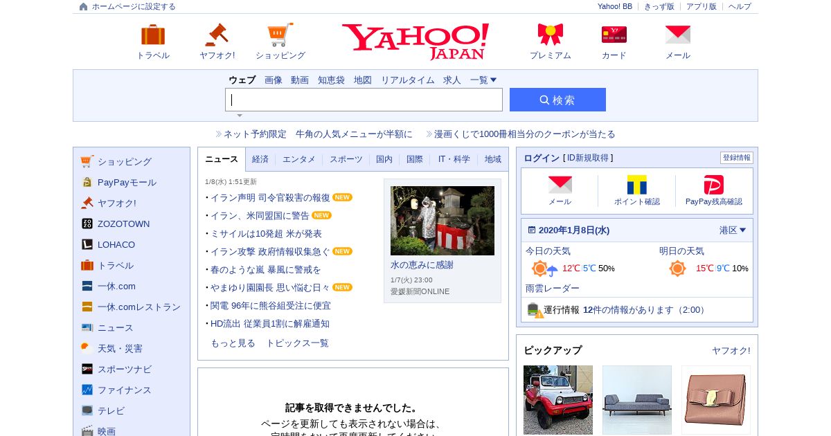Switch to the IT・科学 news tab
Image resolution: width=831 pixels, height=436 pixels.
pyautogui.click(x=454, y=159)
